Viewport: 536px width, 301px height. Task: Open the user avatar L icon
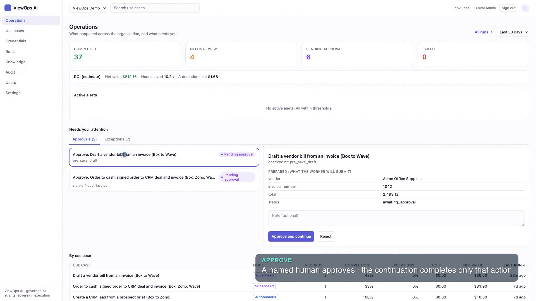[x=525, y=8]
